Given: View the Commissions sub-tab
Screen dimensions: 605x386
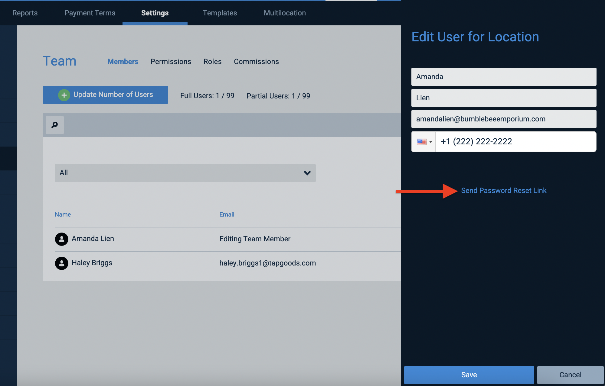Looking at the screenshot, I should (256, 62).
